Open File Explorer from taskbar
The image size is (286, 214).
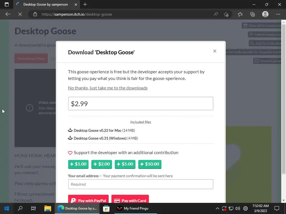pos(48,208)
